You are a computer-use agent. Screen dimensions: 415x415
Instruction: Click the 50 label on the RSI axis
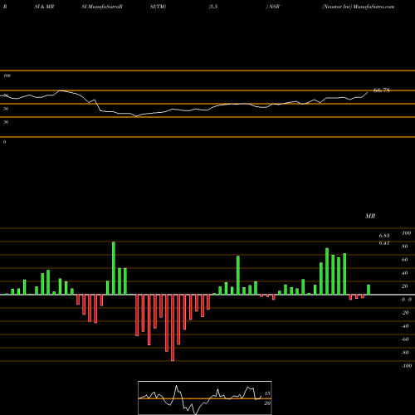click(6, 109)
